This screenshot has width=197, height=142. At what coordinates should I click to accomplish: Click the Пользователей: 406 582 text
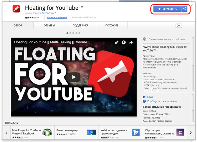85,17
